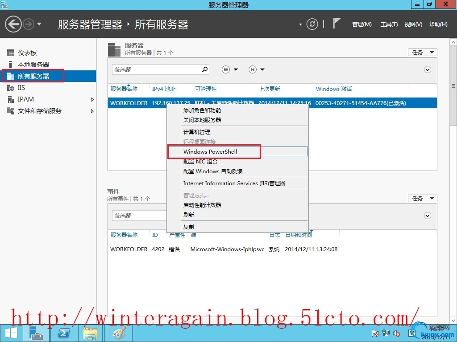Open the 任务 dropdown in events section
The image size is (457, 342).
pos(422,198)
